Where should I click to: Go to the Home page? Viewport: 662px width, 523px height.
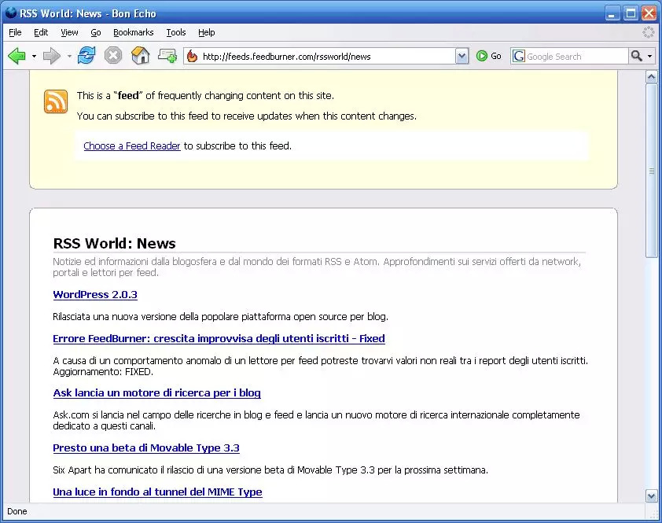[140, 56]
